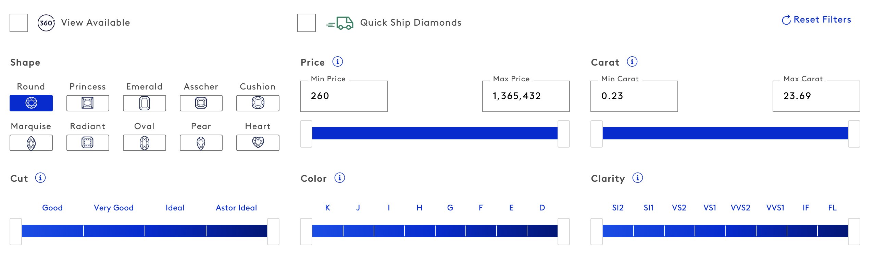
Task: Choose the Marquise diamond shape
Action: [x=31, y=143]
